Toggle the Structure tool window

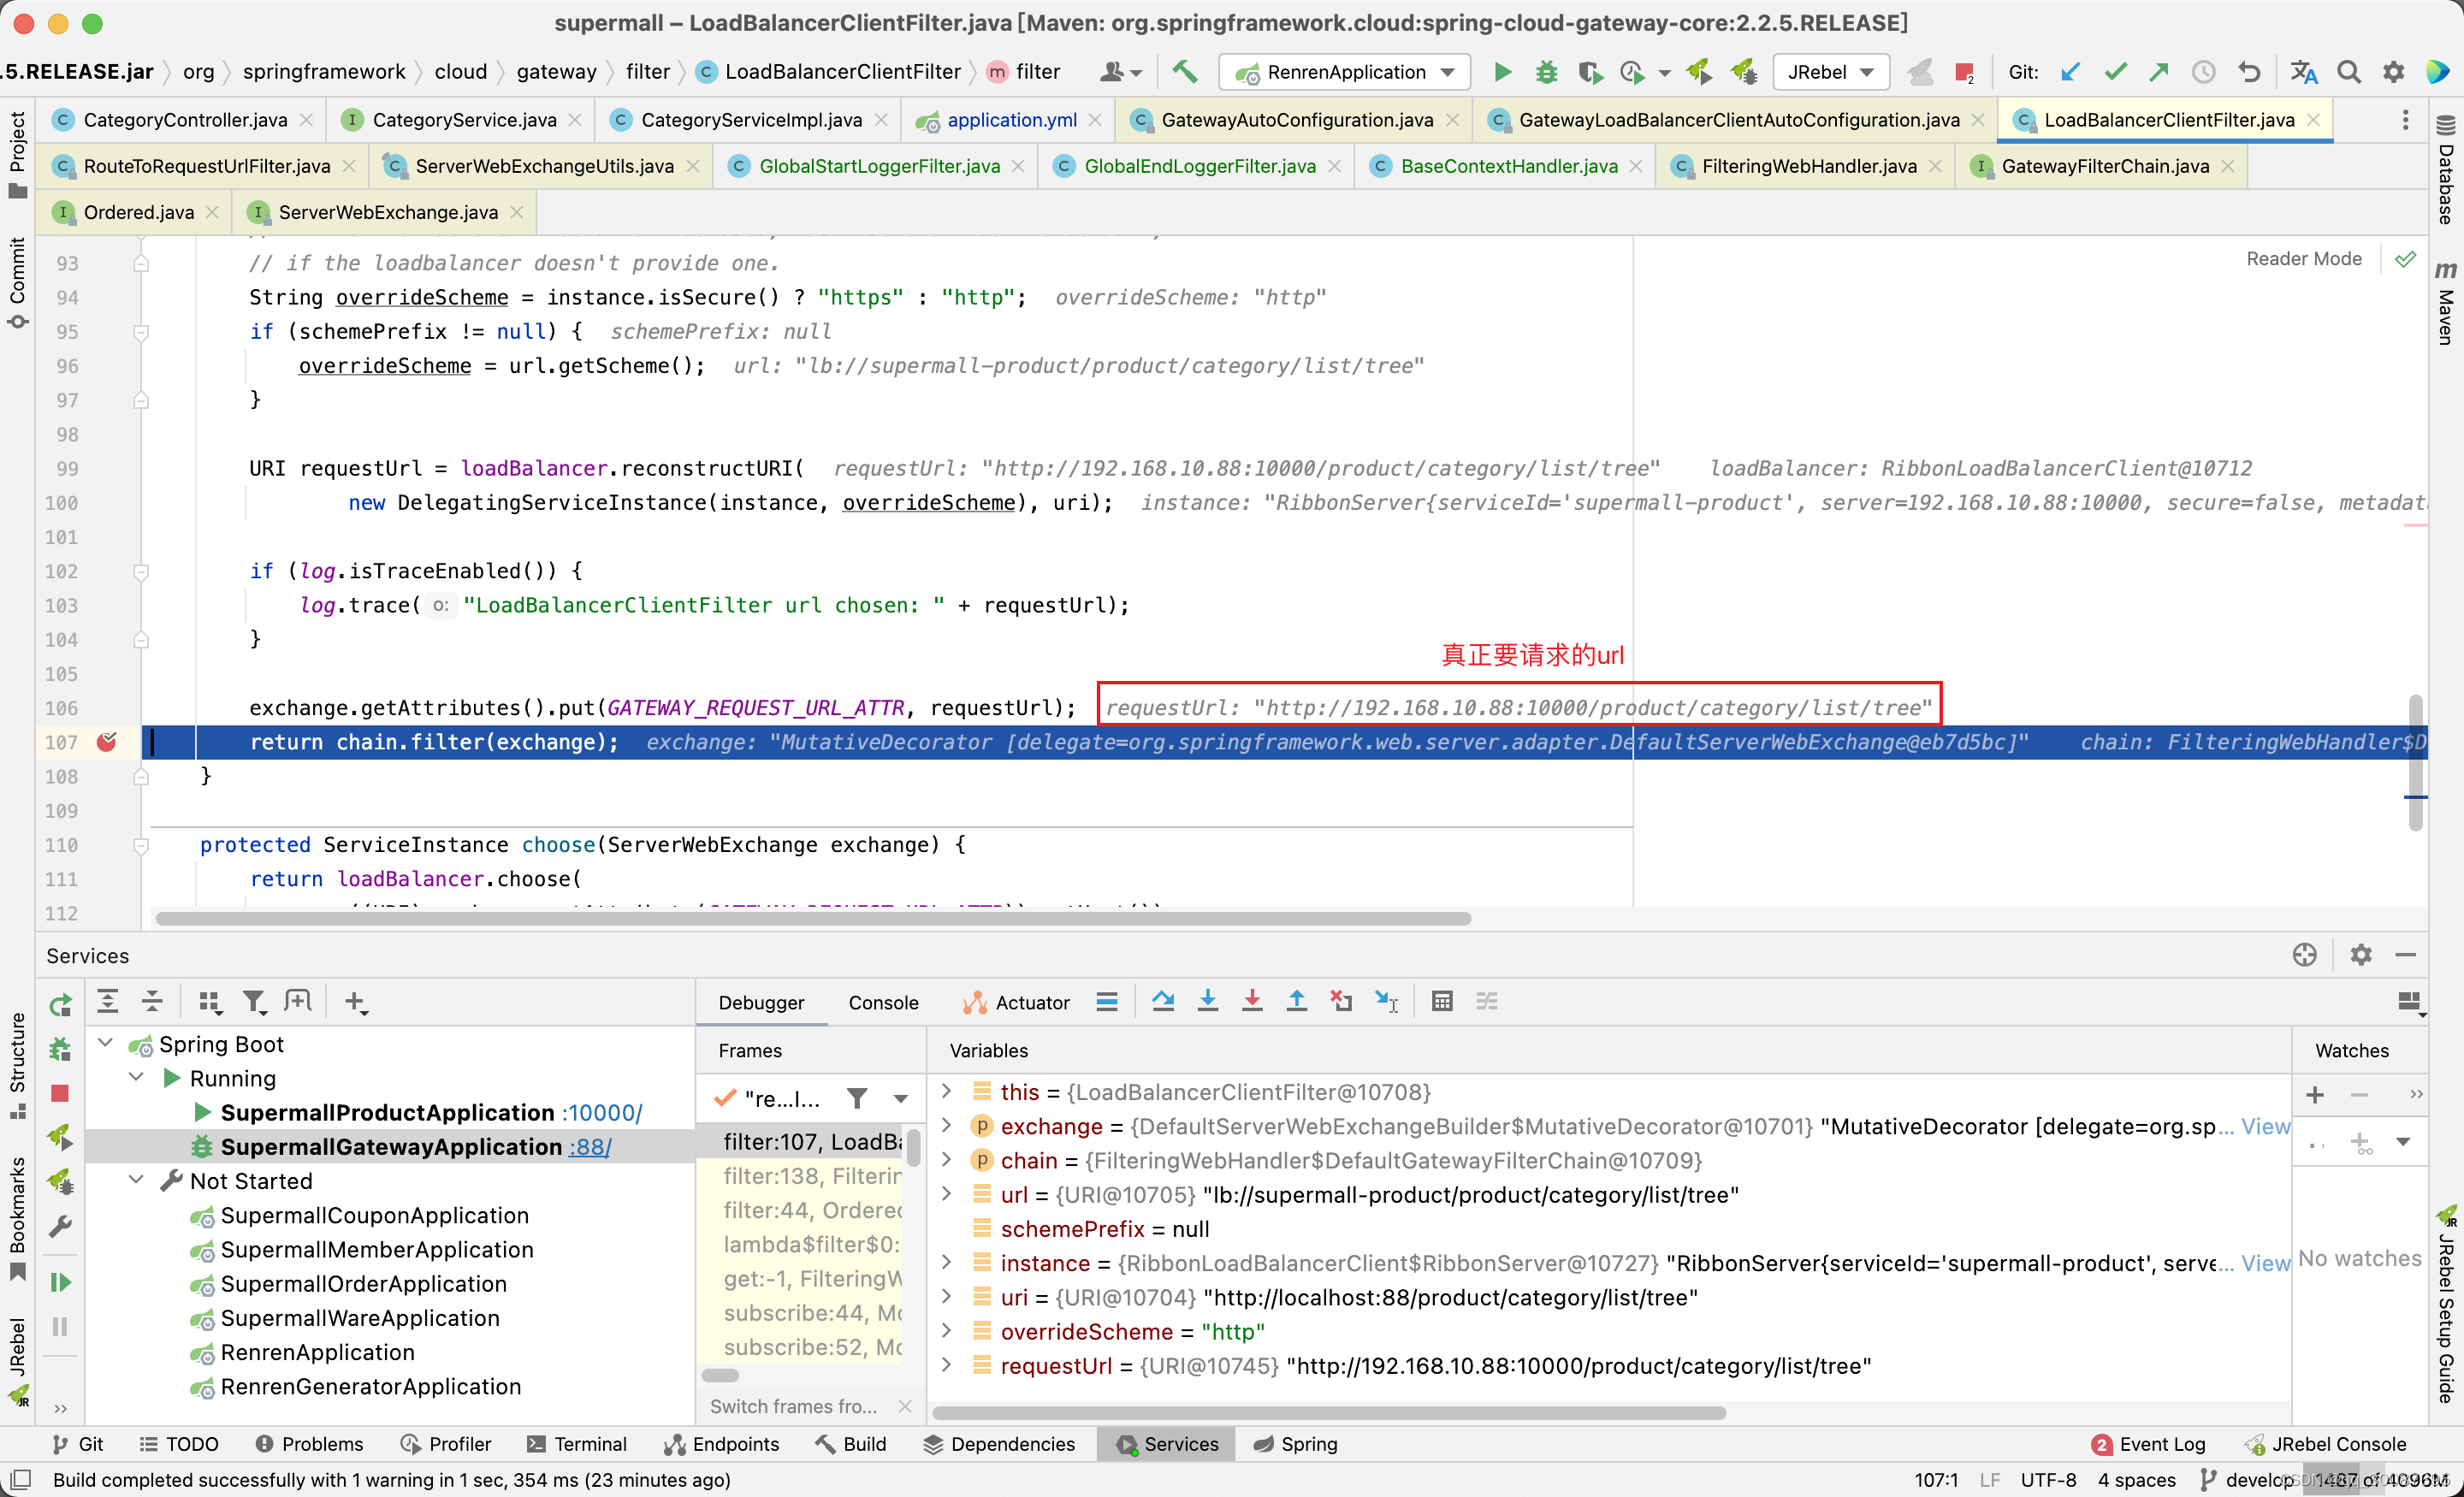(17, 1064)
